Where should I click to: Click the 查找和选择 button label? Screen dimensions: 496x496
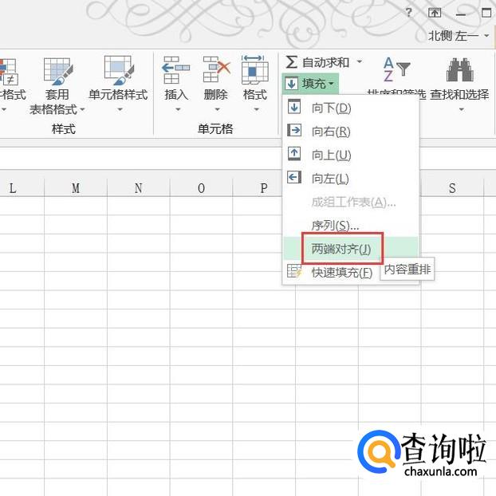pyautogui.click(x=459, y=94)
